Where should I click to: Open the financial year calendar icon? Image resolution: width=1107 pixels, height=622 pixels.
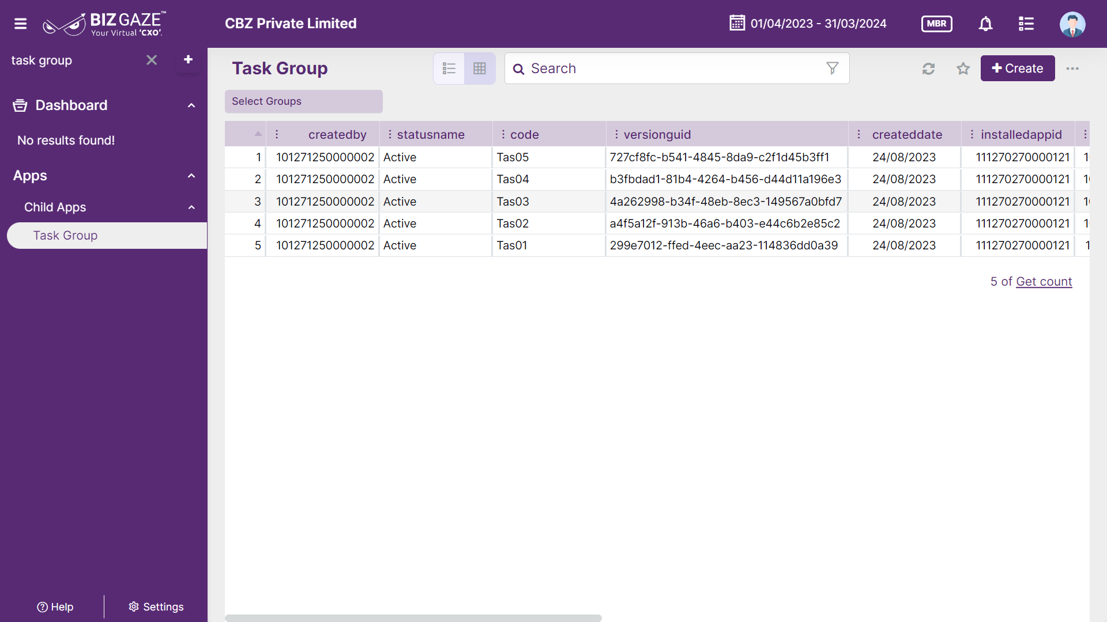click(737, 23)
